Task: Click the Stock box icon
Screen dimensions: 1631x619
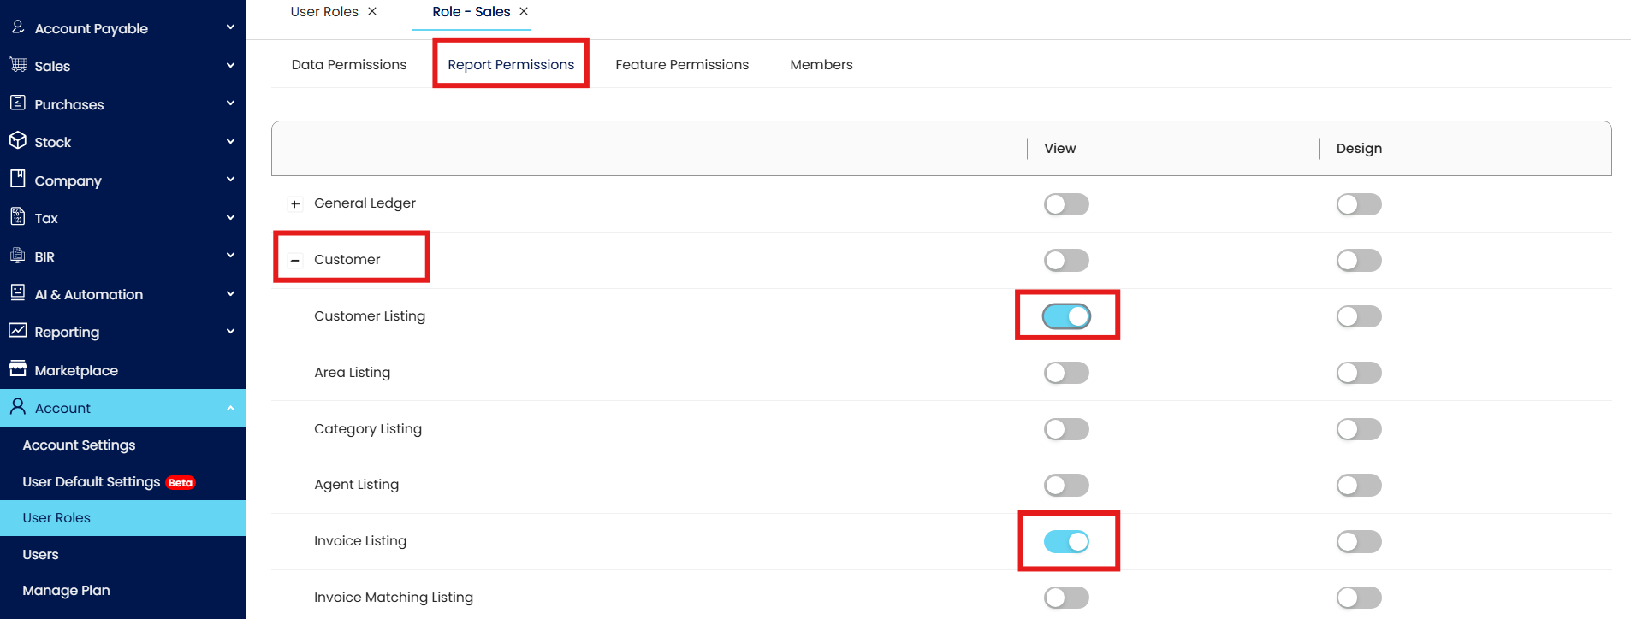Action: 17,141
